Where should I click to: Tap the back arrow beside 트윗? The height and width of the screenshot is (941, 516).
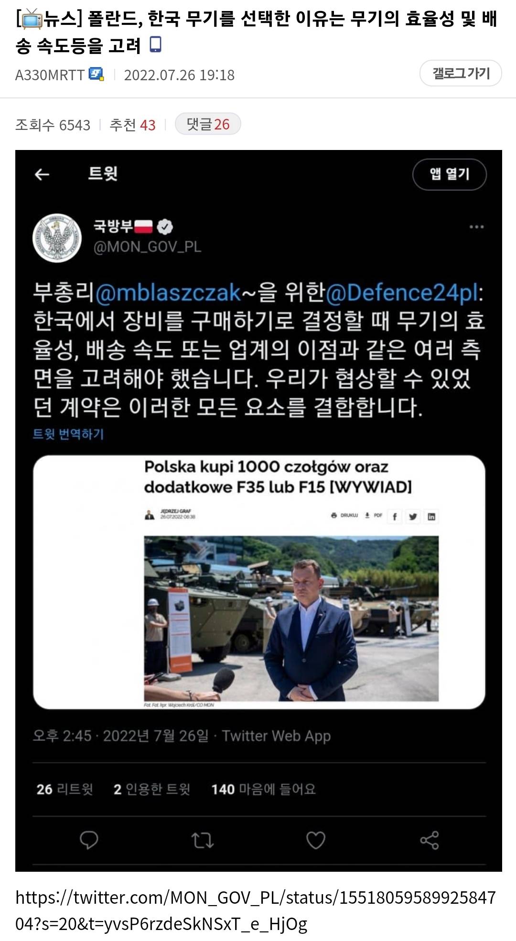tap(42, 174)
